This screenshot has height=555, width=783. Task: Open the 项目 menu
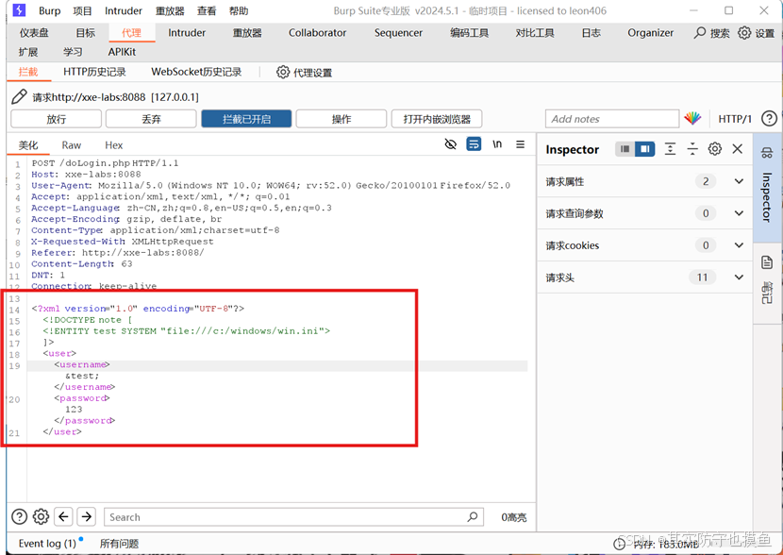coord(82,10)
